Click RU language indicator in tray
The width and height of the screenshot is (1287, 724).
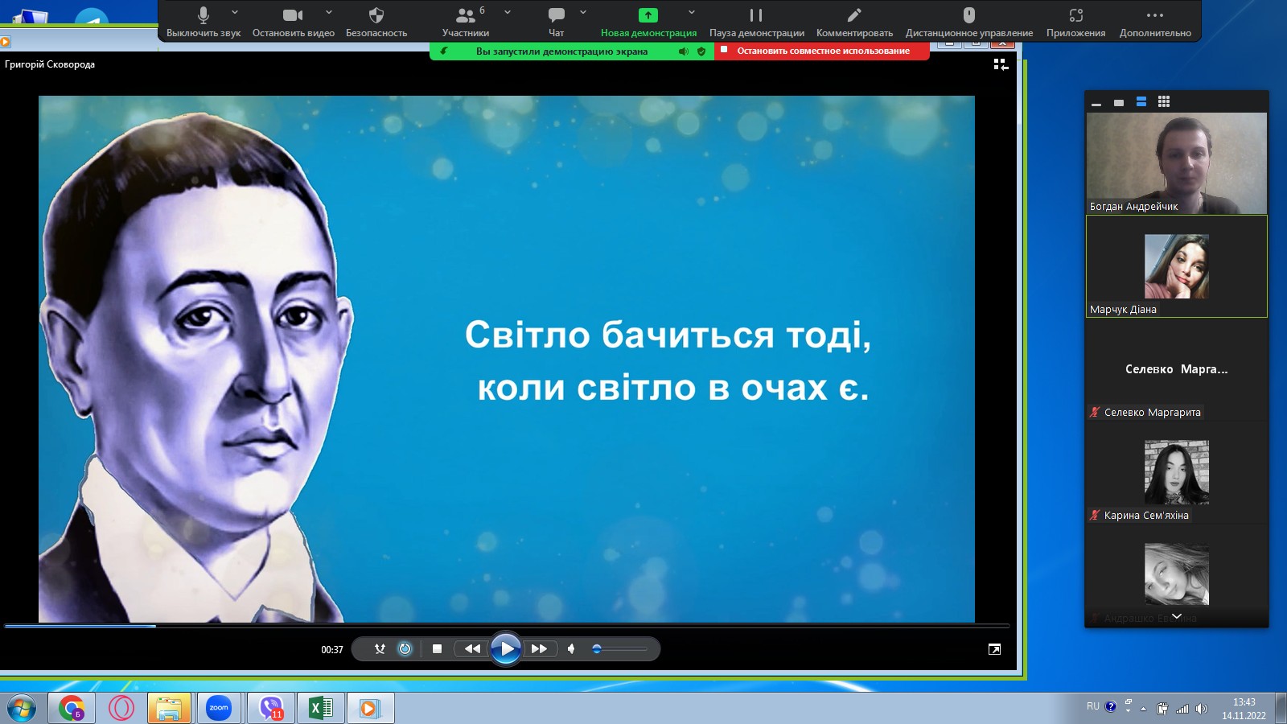pos(1092,706)
